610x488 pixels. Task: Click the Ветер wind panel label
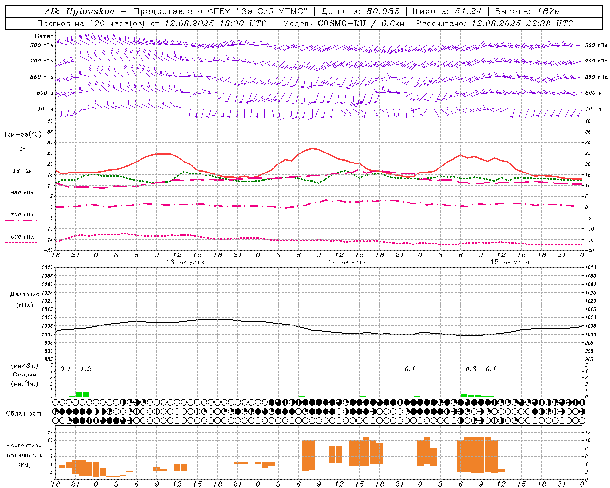click(x=44, y=36)
